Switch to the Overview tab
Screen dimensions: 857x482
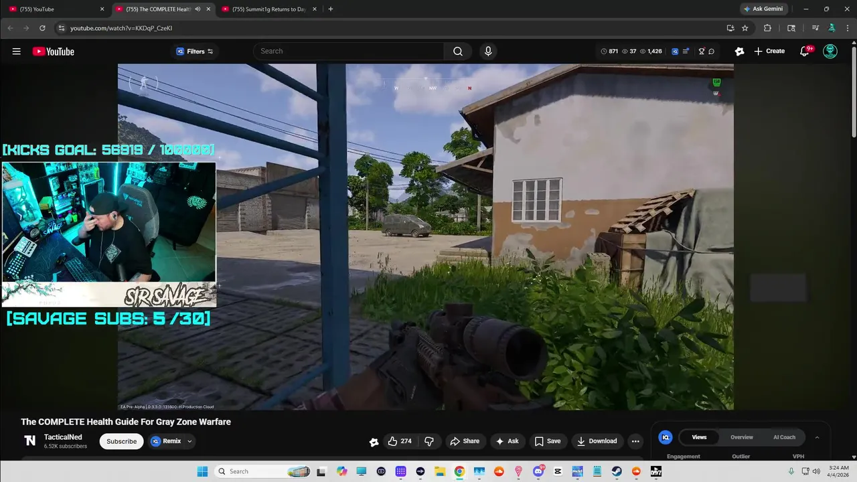pyautogui.click(x=742, y=437)
